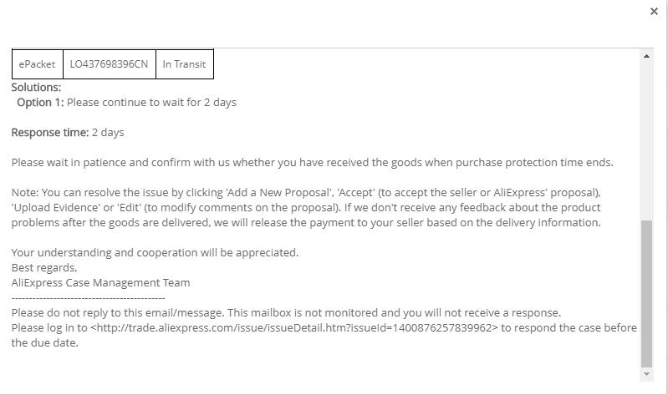Open the trade.aliexpress.com issue detail link
668x395 pixels.
tap(294, 328)
